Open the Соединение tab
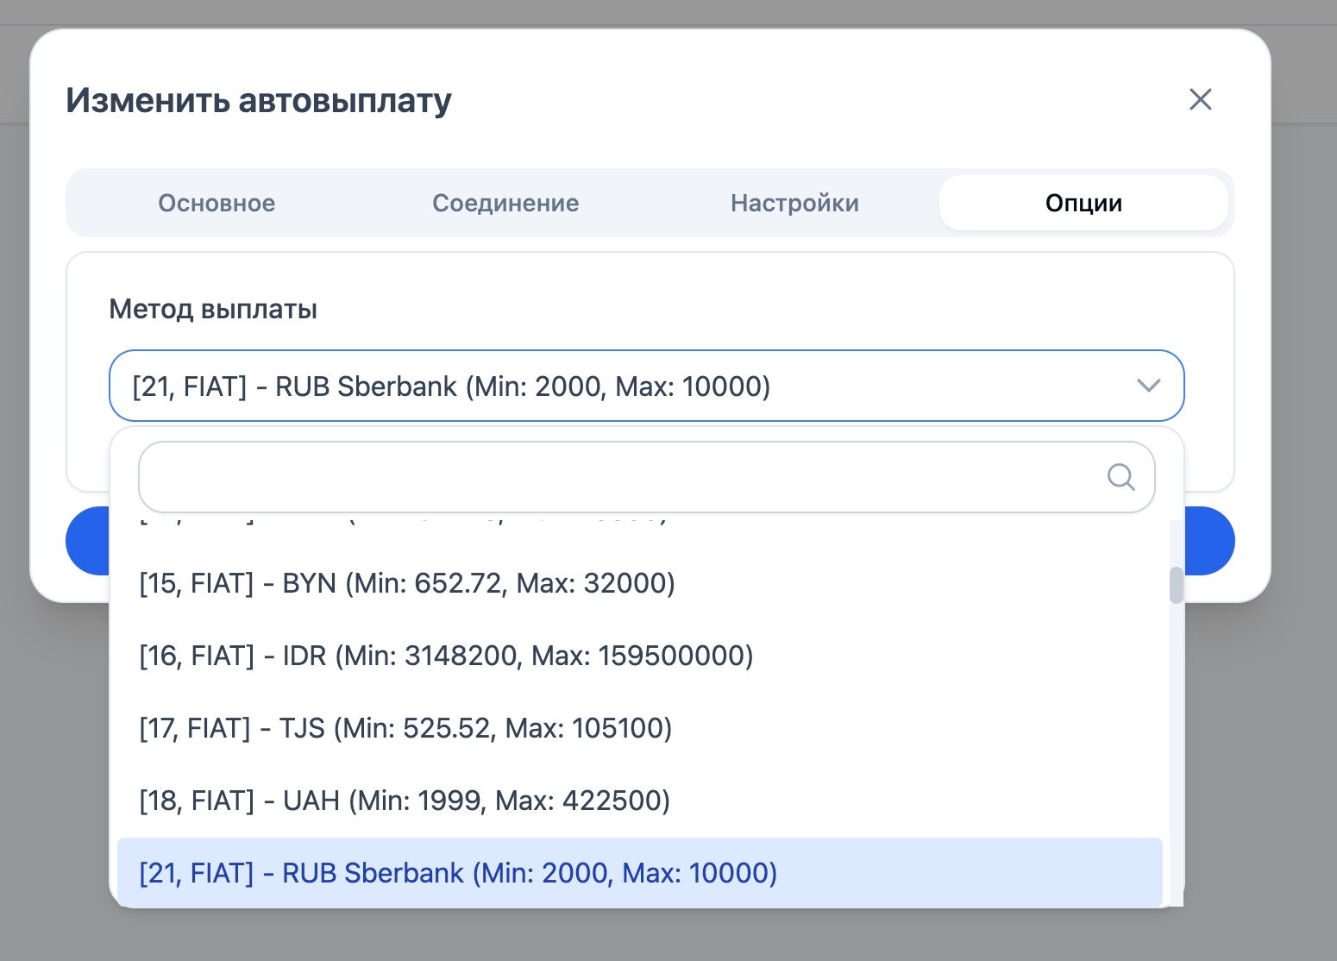The image size is (1337, 961). click(x=505, y=204)
